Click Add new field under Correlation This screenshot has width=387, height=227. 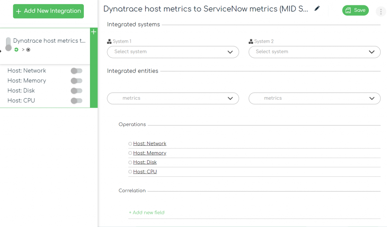pos(147,213)
